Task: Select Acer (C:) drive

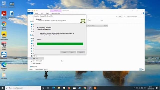Action: [x=35, y=58]
